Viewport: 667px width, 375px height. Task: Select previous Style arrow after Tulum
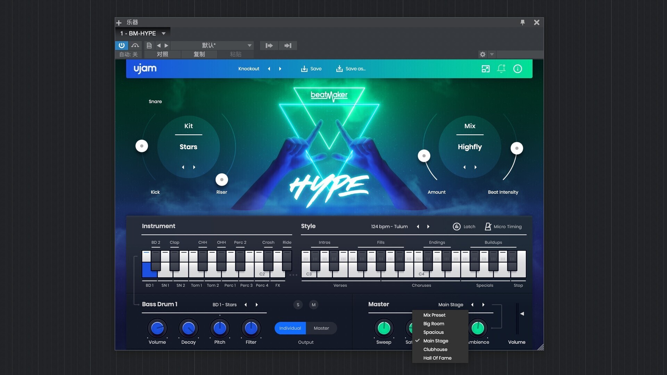click(x=418, y=226)
